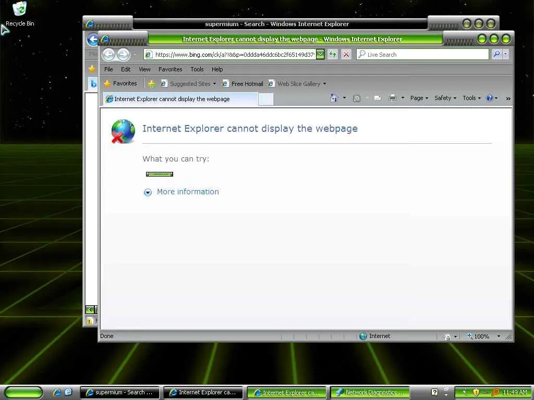This screenshot has height=400, width=534.
Task: Click the orange magnifier icon in the system tray
Action: [x=495, y=392]
